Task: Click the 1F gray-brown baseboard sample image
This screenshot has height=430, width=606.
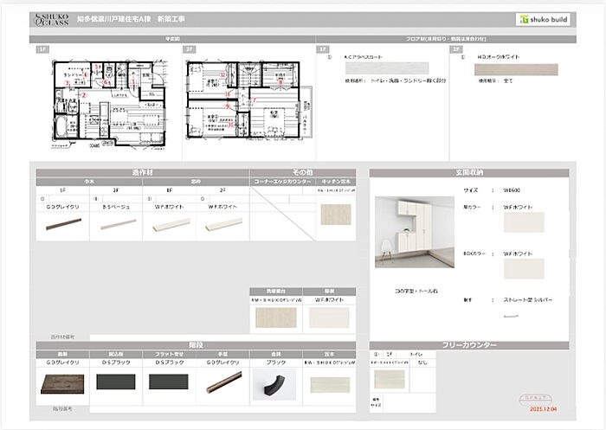Action: tap(62, 223)
